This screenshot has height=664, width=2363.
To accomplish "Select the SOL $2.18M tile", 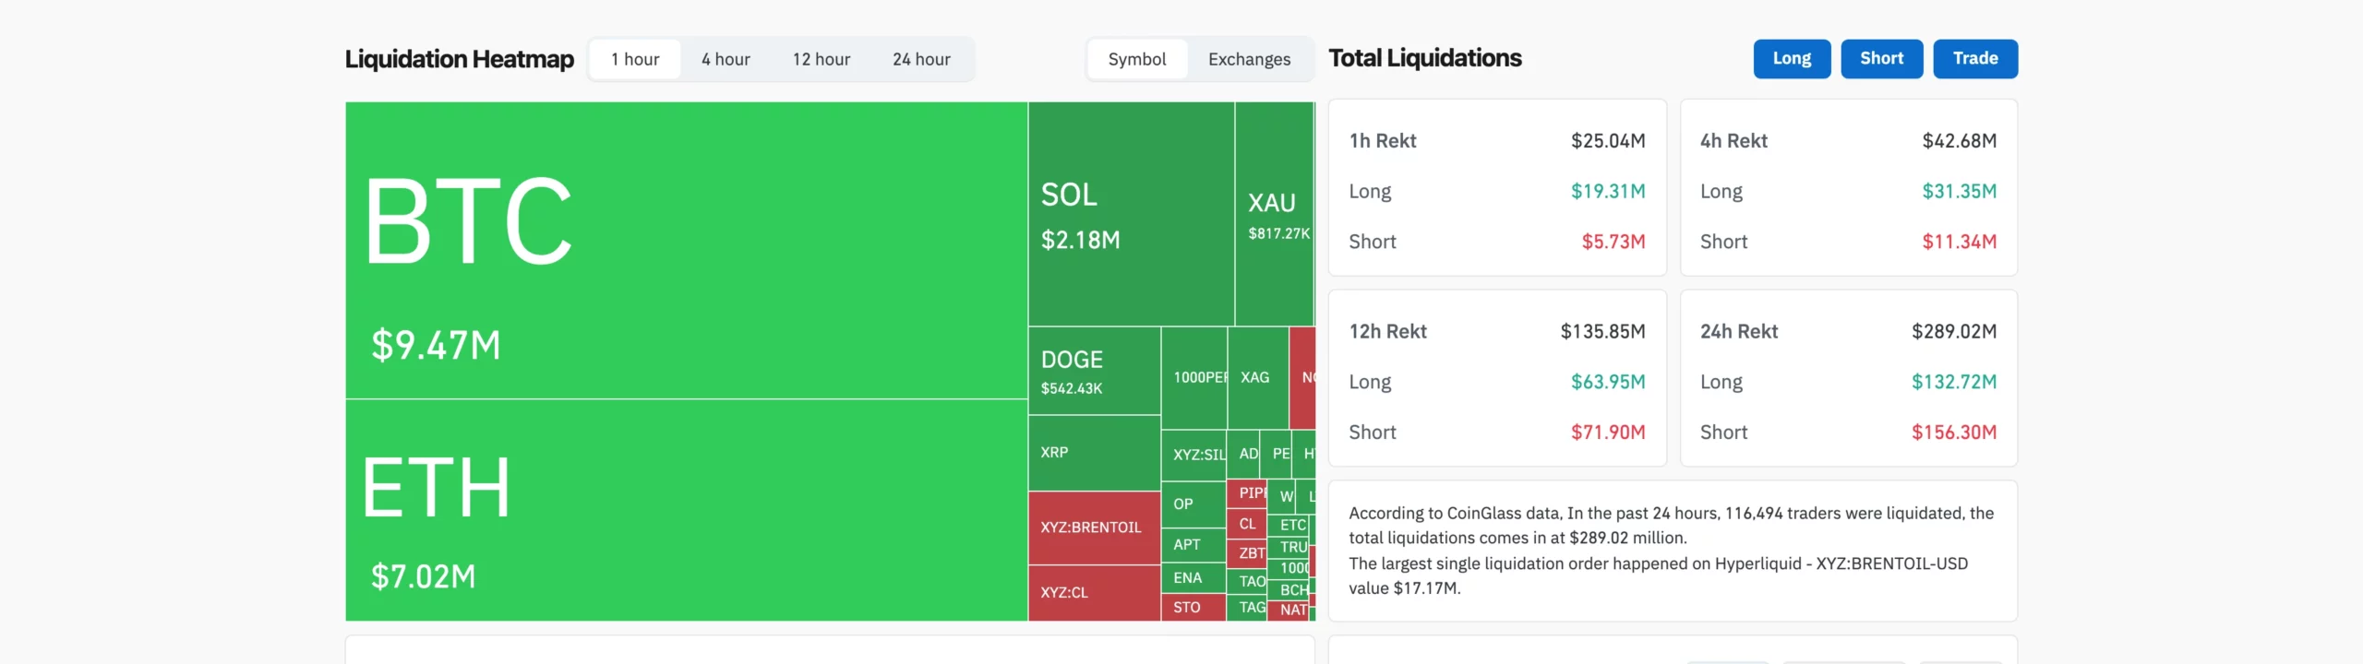I will point(1131,214).
